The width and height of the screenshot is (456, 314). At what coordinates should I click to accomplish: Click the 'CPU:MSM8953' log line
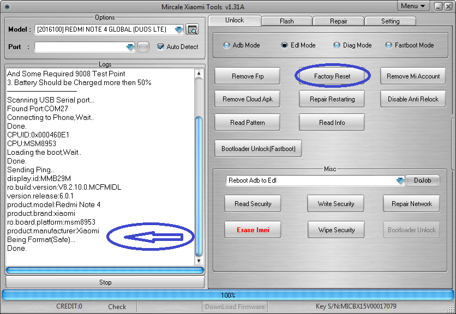pyautogui.click(x=32, y=143)
